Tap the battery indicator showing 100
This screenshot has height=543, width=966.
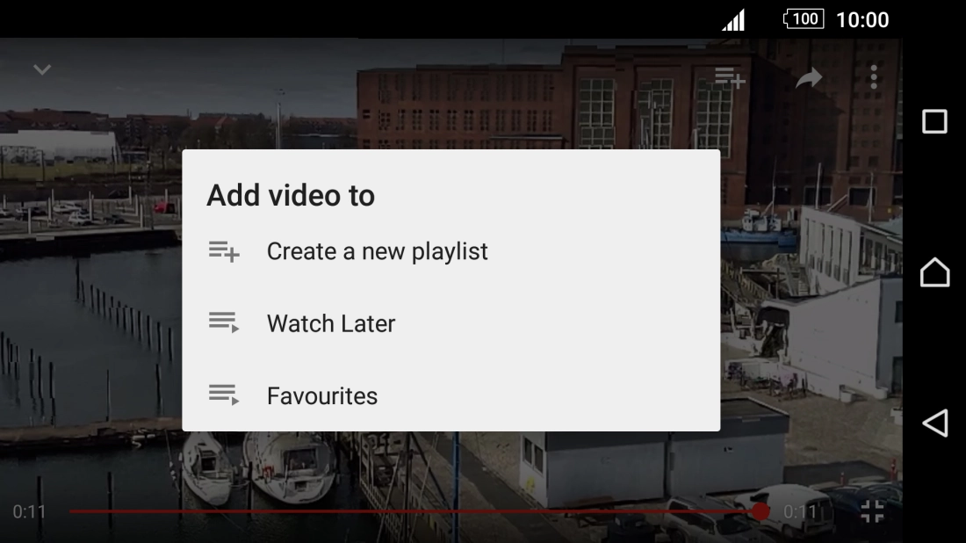point(804,19)
